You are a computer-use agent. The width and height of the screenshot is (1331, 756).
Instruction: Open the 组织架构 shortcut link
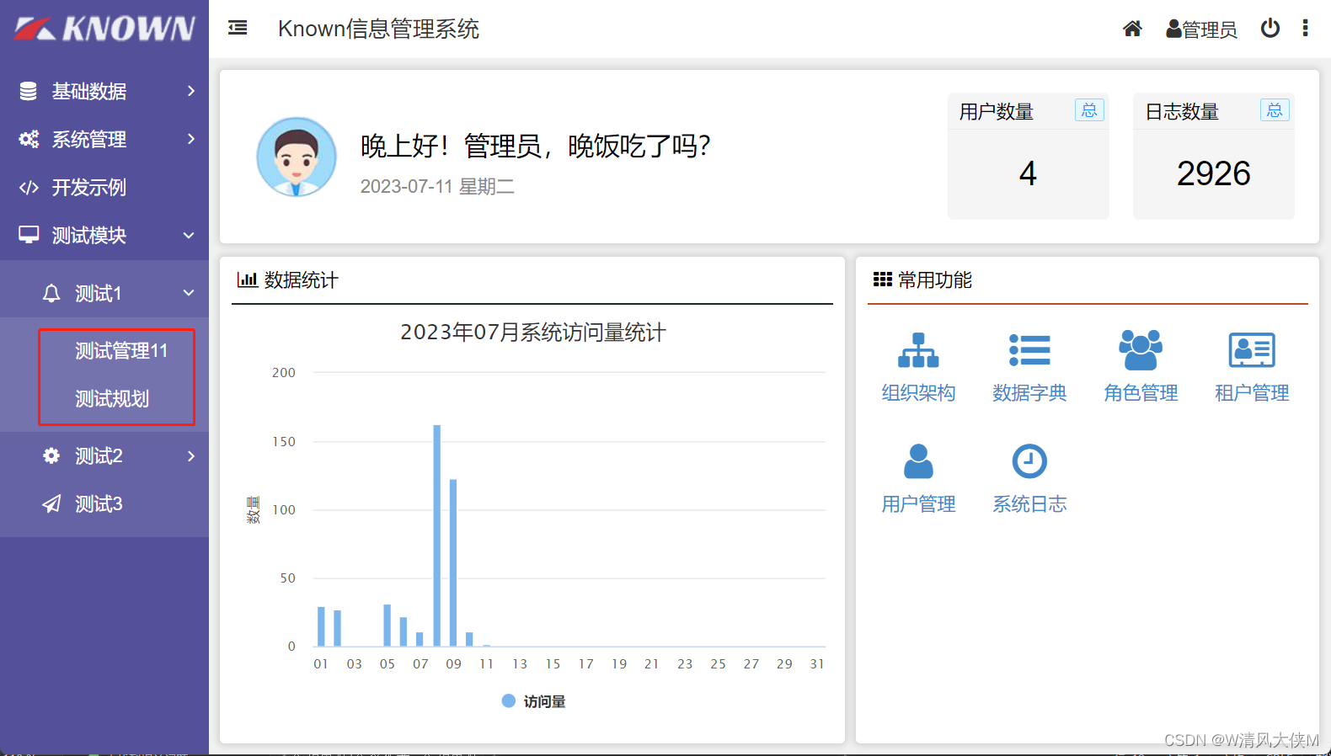(918, 392)
